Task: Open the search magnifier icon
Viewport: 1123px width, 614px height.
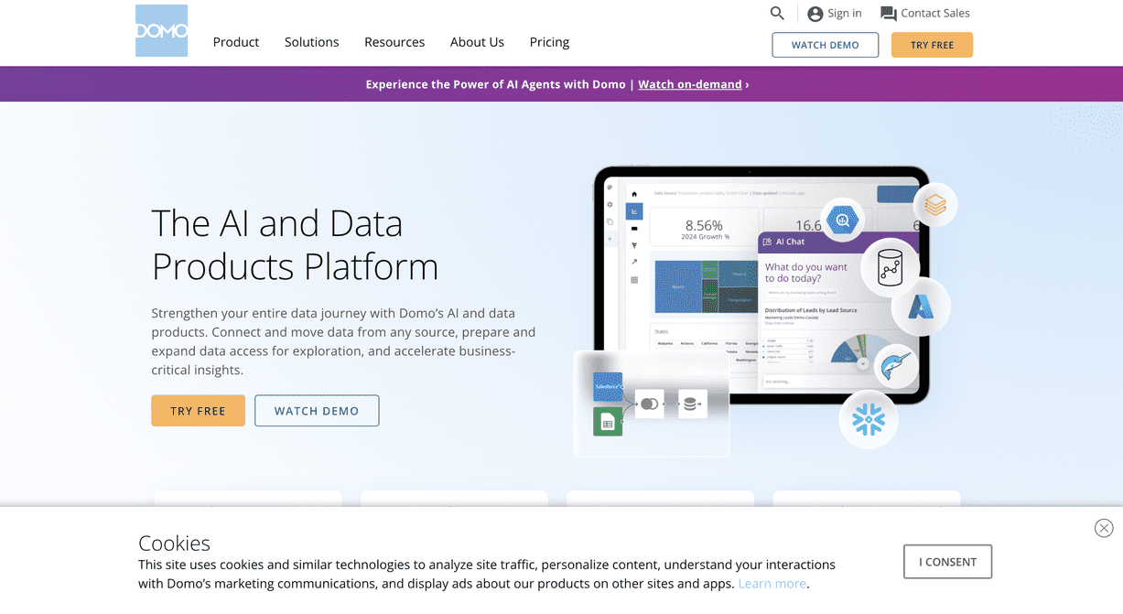Action: 777,13
